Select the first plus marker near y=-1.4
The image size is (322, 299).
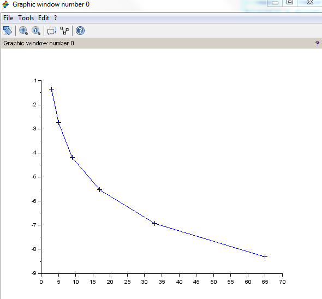51,89
